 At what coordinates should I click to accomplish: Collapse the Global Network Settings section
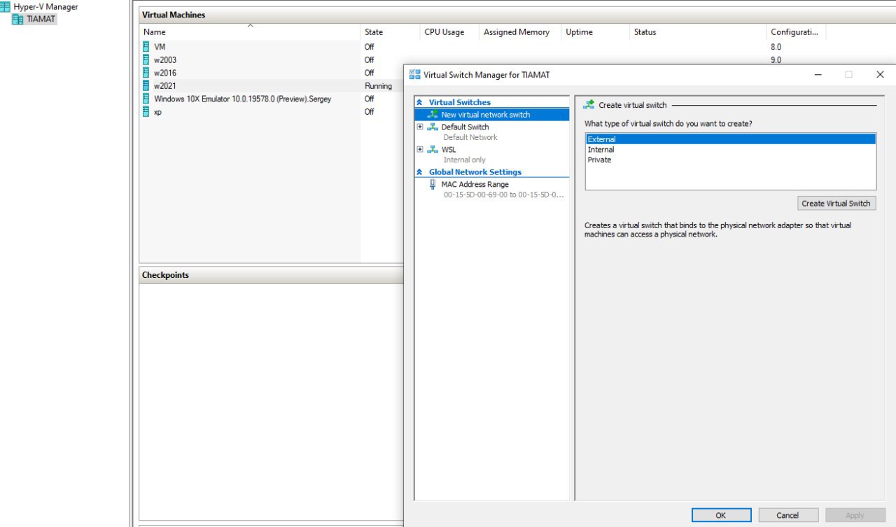pyautogui.click(x=419, y=172)
